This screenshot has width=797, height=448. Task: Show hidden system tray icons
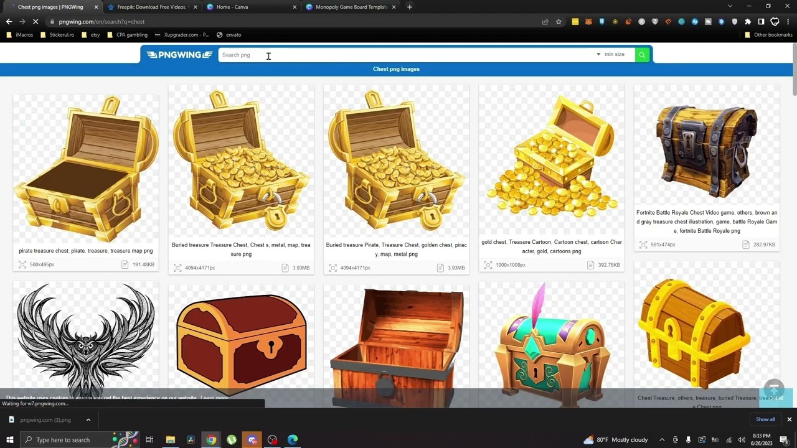662,440
